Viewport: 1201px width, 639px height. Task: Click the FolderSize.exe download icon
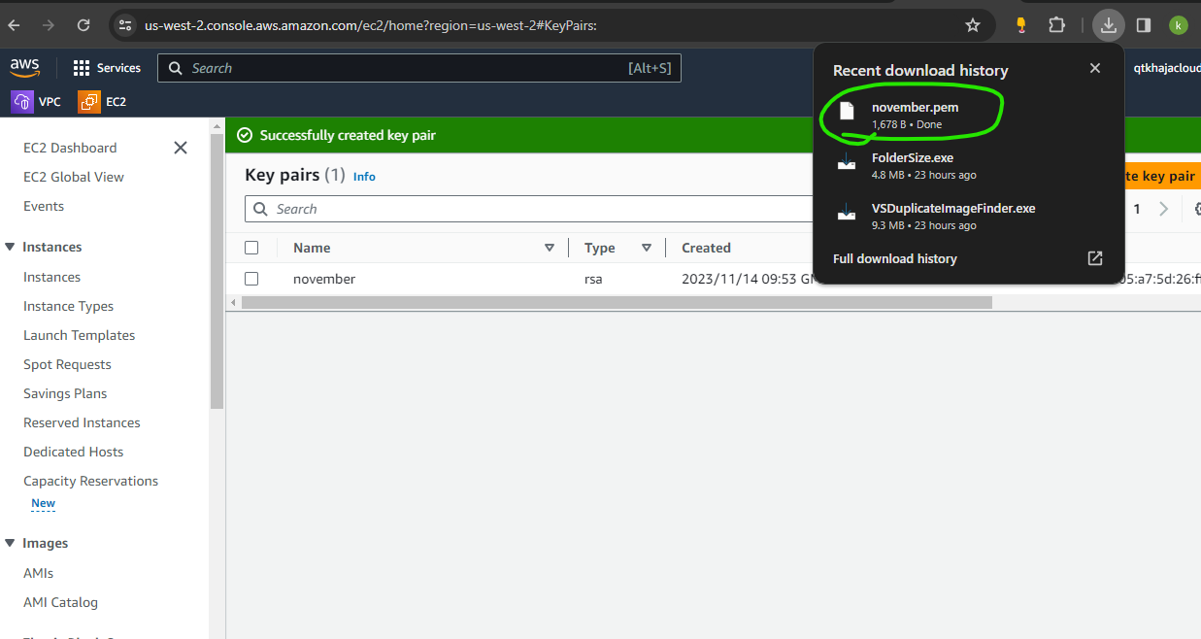(847, 162)
